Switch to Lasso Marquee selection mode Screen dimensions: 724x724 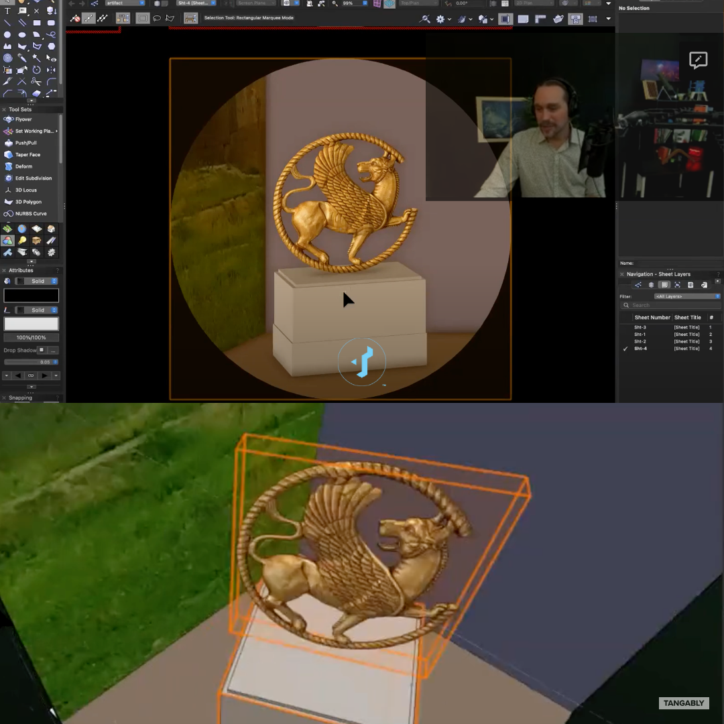(156, 19)
